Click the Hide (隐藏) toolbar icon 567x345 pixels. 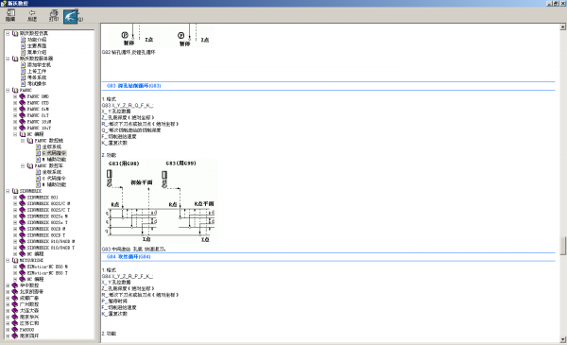tap(10, 15)
